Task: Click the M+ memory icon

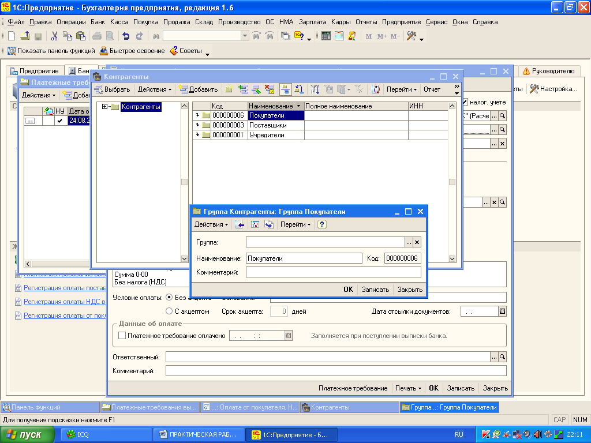Action: [382, 36]
